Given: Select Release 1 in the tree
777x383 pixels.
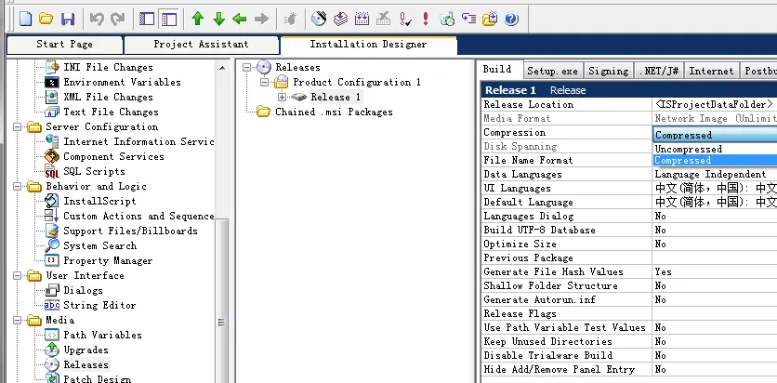Looking at the screenshot, I should [x=336, y=97].
